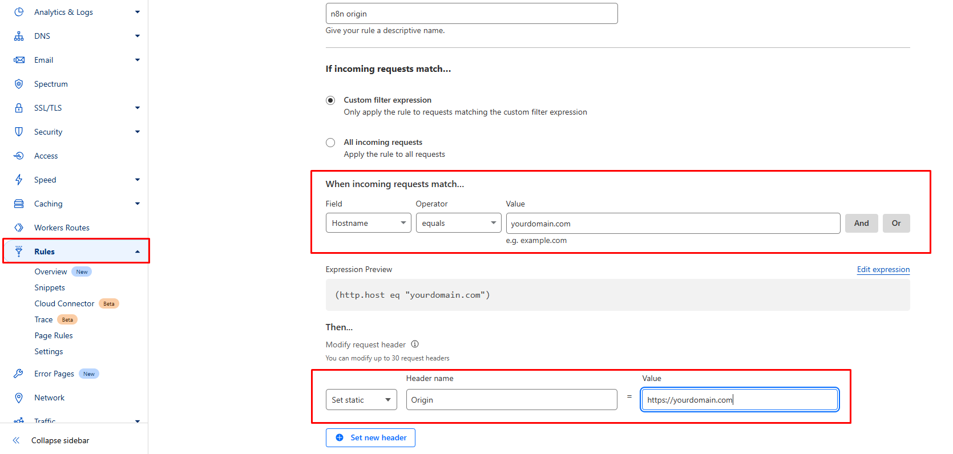Select the All incoming requests radio option

330,143
